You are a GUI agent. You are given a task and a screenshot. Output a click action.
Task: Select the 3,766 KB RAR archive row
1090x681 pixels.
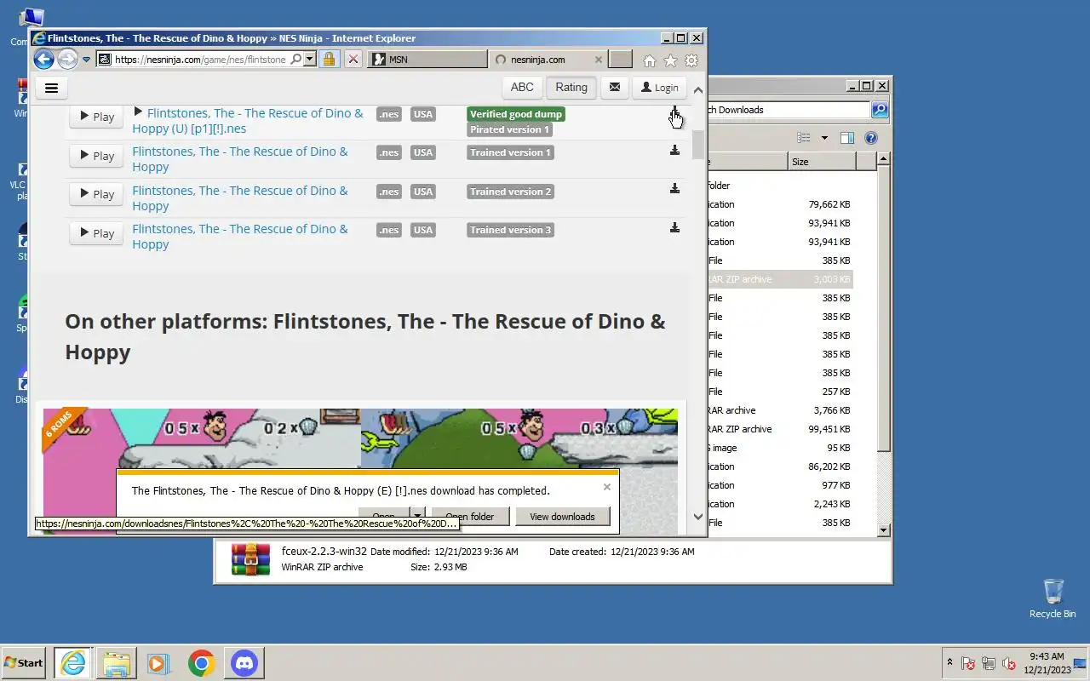pos(779,410)
